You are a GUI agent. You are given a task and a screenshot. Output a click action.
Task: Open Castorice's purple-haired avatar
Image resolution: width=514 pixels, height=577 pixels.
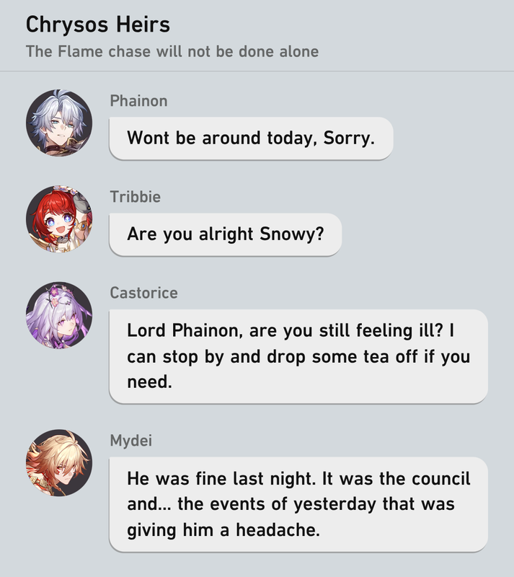[x=59, y=315]
